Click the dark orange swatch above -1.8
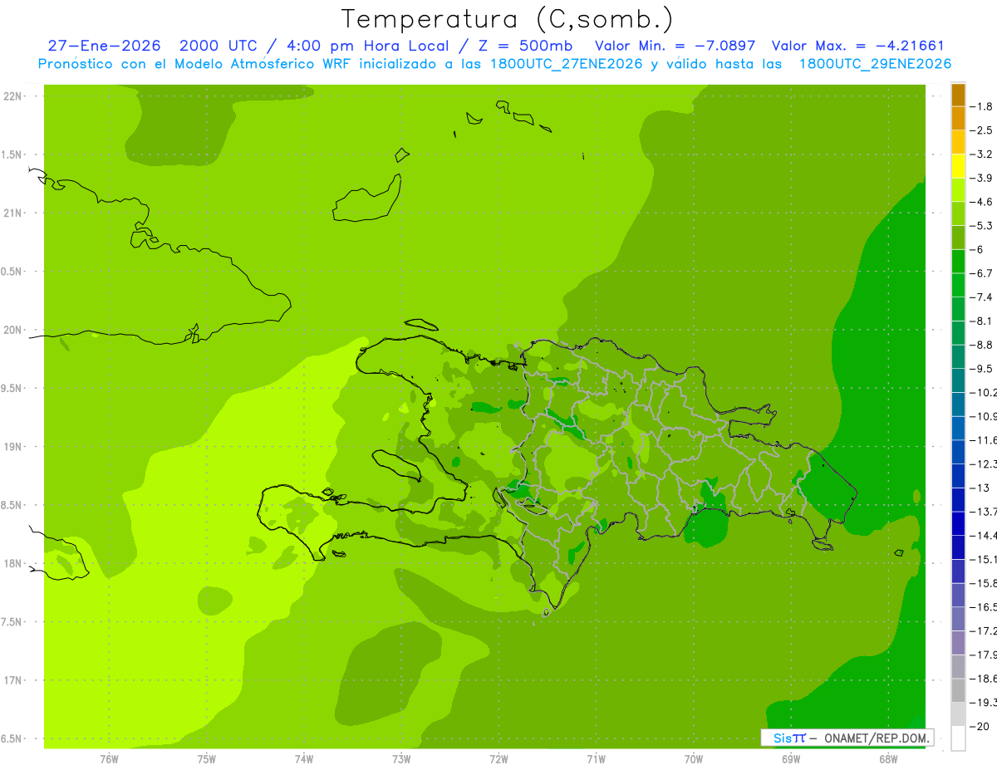This screenshot has height=770, width=997. pyautogui.click(x=958, y=95)
